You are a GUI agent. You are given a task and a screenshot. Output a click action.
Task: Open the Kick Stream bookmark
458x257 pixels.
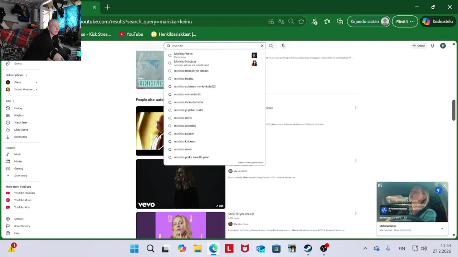click(x=96, y=34)
